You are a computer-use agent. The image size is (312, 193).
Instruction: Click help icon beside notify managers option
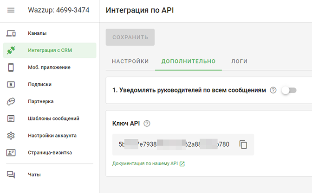pyautogui.click(x=273, y=90)
